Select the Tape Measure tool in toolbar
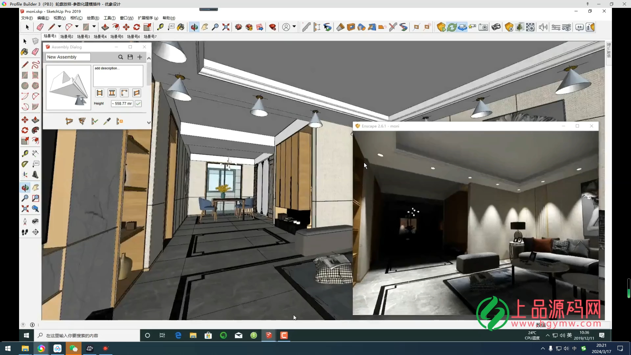Screen dimensions: 631x355 [160, 27]
